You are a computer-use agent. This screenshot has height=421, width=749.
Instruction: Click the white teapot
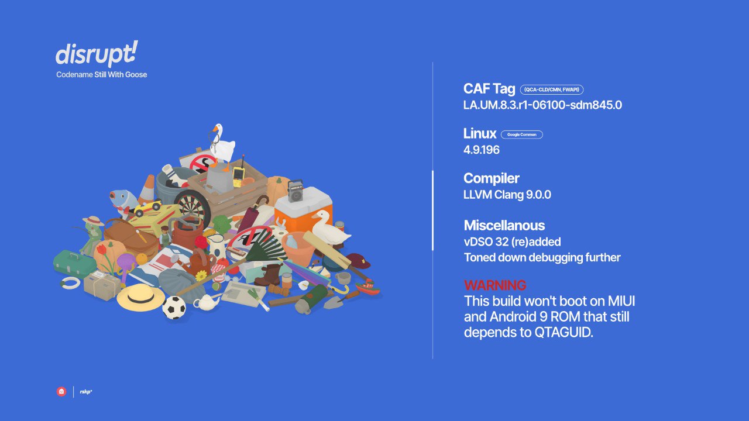click(x=205, y=302)
